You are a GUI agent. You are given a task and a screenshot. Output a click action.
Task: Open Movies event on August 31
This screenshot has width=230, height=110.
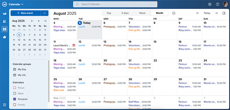coord(214,83)
